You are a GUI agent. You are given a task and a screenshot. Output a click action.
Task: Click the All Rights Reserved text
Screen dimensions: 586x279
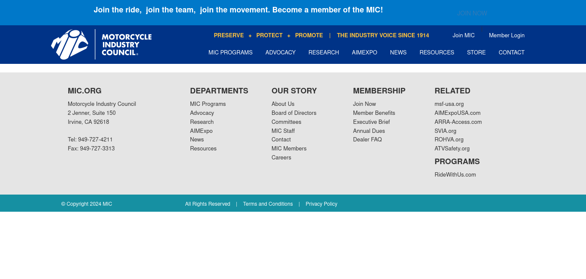point(208,204)
